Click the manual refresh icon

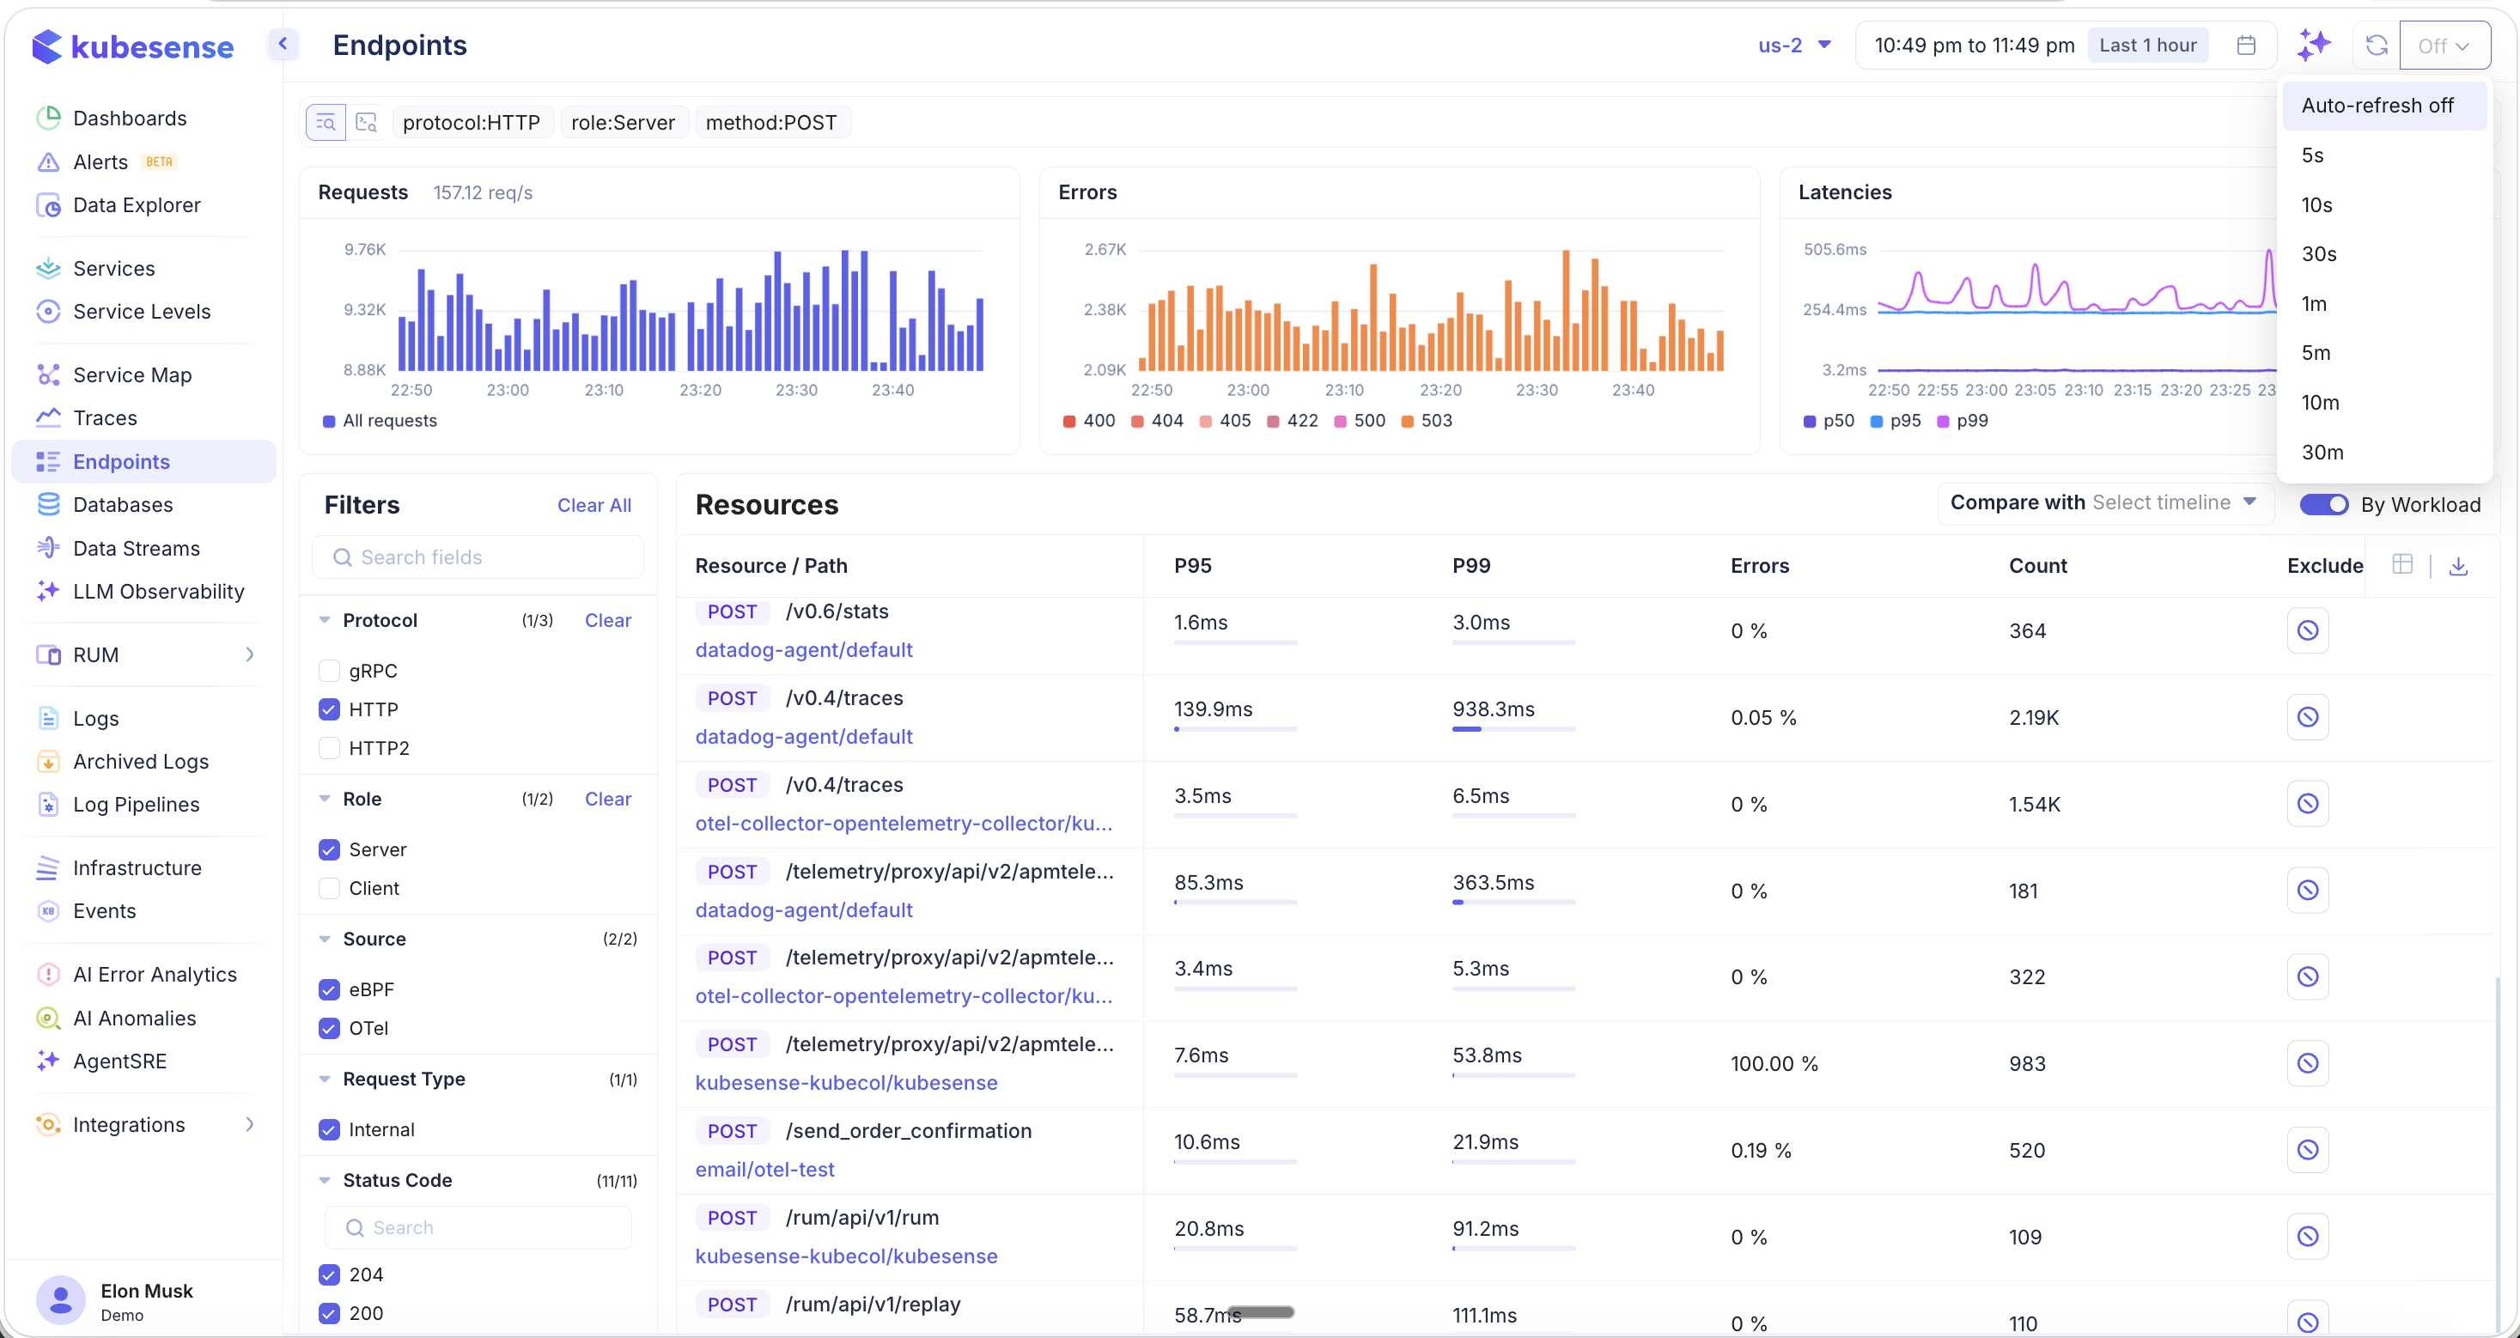pos(2377,45)
